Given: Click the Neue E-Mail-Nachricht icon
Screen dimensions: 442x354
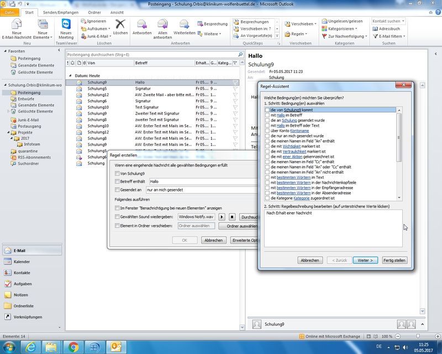Looking at the screenshot, I should (17, 25).
